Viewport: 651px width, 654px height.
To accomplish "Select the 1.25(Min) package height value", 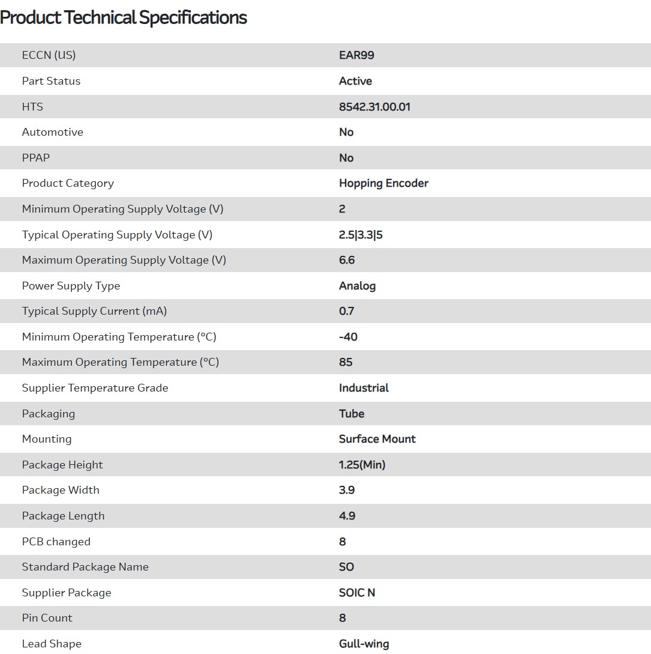I will click(x=362, y=465).
